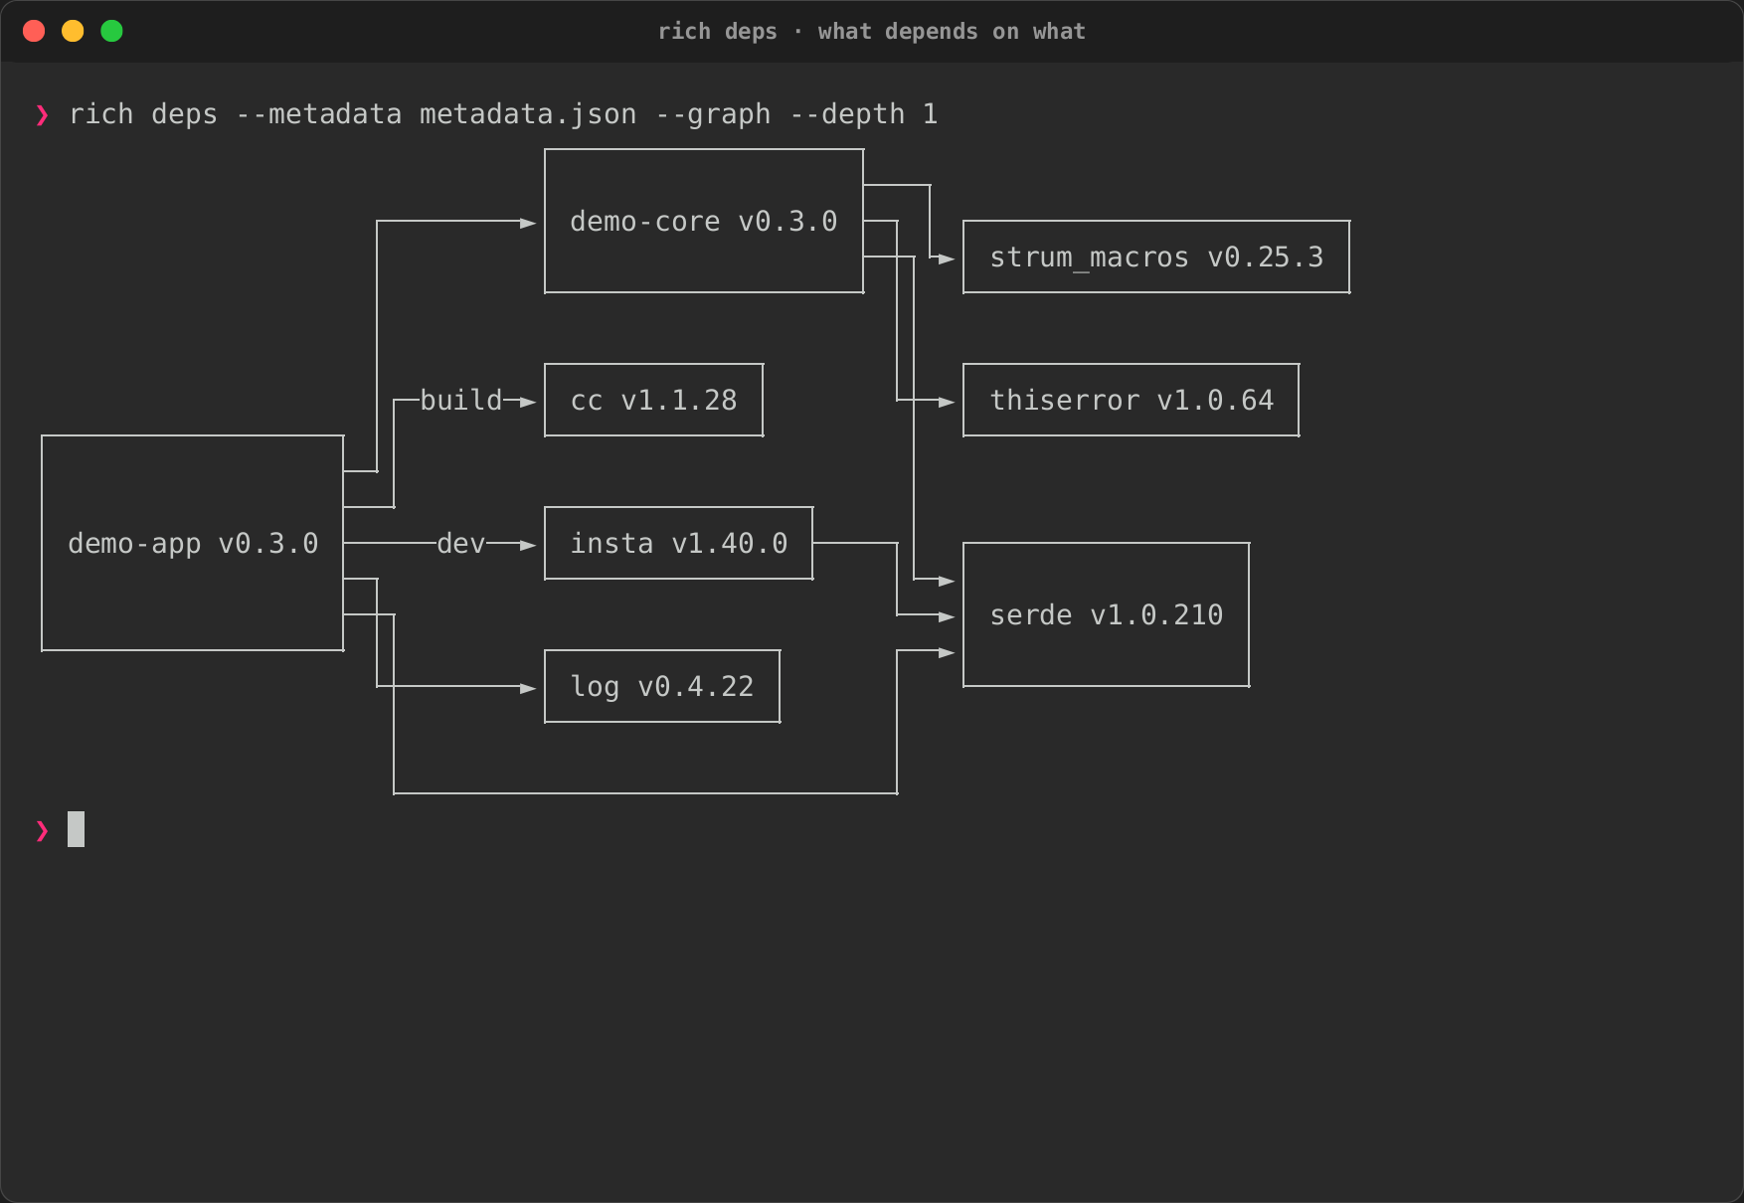Click the green maximize window button

(x=111, y=31)
